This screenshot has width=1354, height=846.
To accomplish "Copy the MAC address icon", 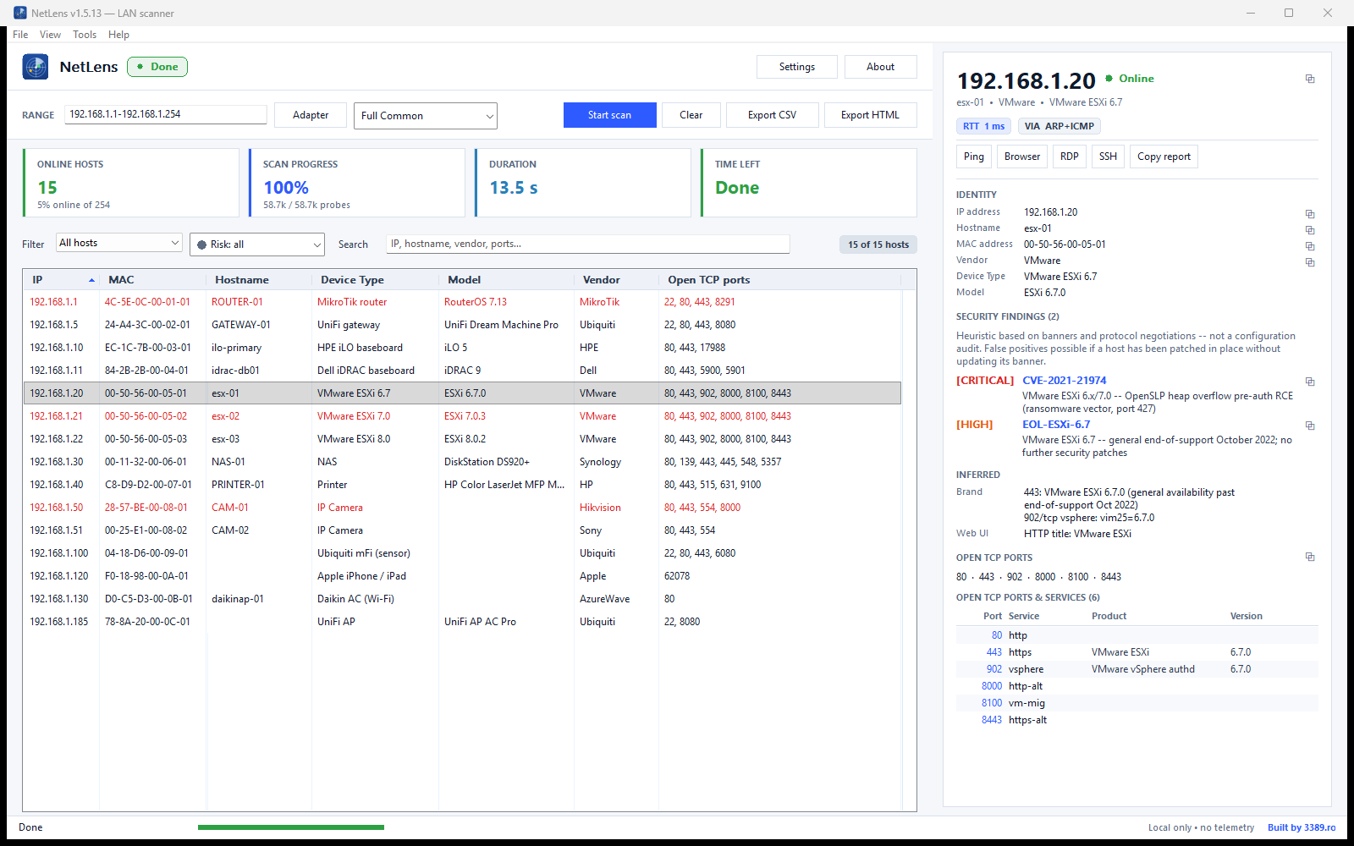I will click(x=1310, y=246).
